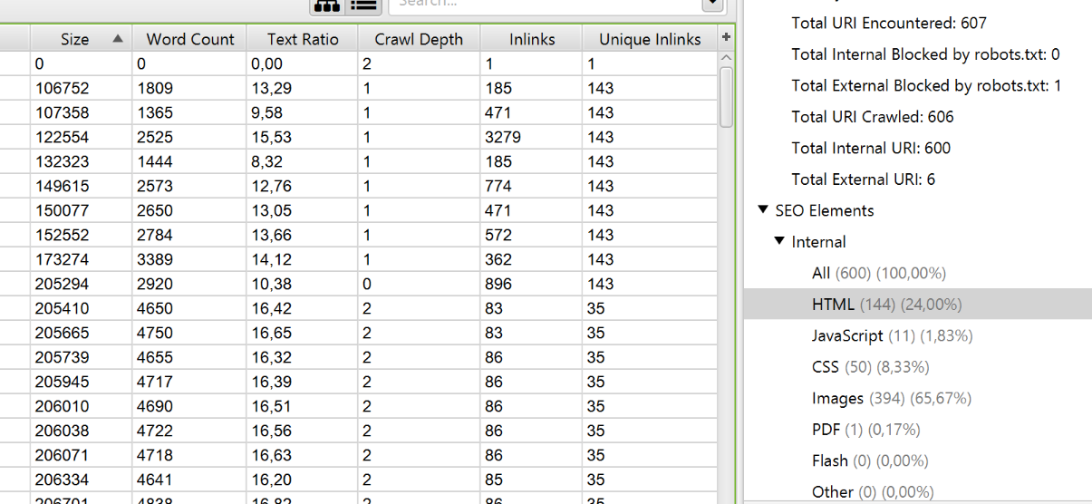Screen dimensions: 1092x504
Task: Choose the JavaScript internal filter
Action: tap(847, 336)
